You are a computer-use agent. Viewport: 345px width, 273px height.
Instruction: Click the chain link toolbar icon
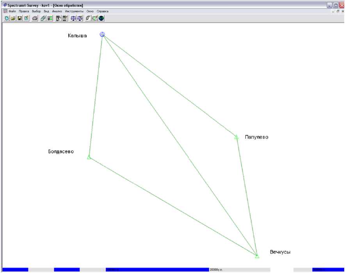[43, 18]
